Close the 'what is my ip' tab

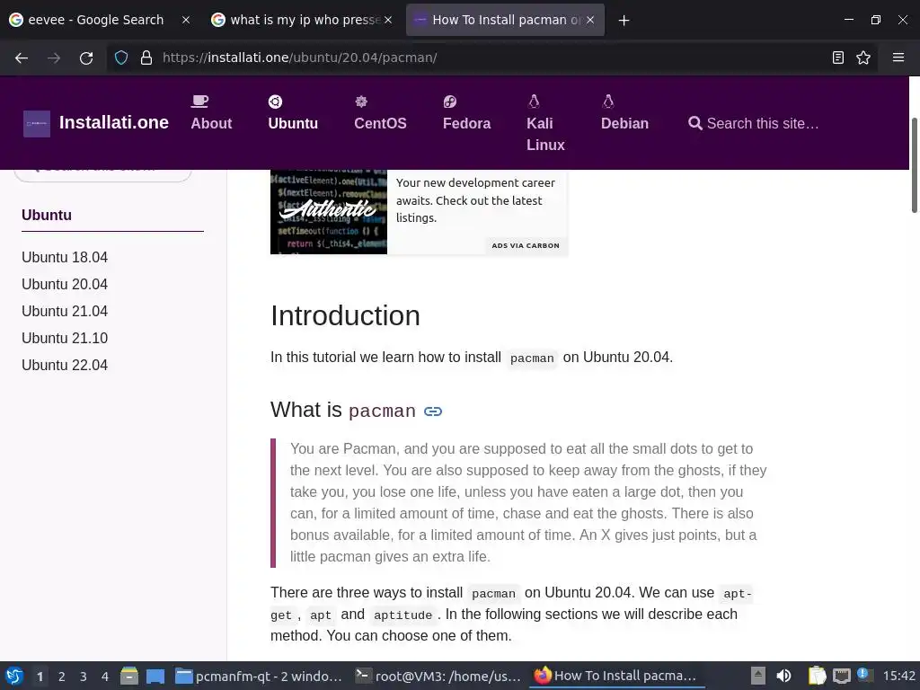388,20
